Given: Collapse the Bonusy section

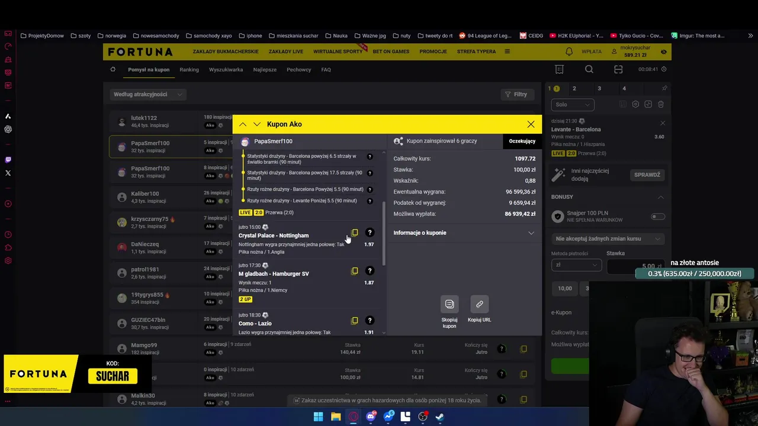Looking at the screenshot, I should click(x=661, y=197).
